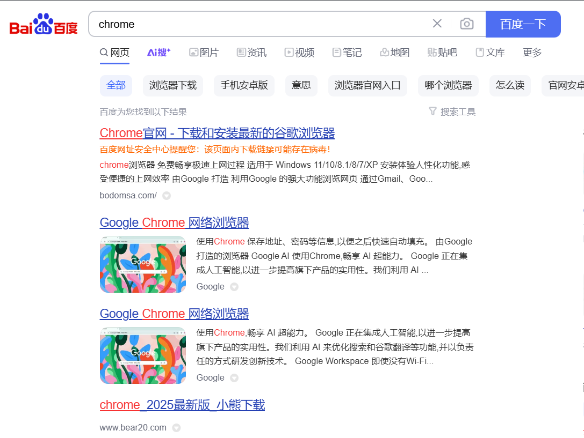
Task: Select the 网页 tab
Action: pos(115,53)
